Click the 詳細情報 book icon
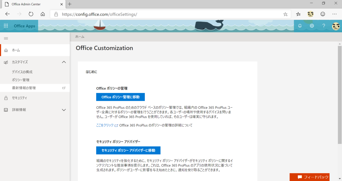 (6, 110)
